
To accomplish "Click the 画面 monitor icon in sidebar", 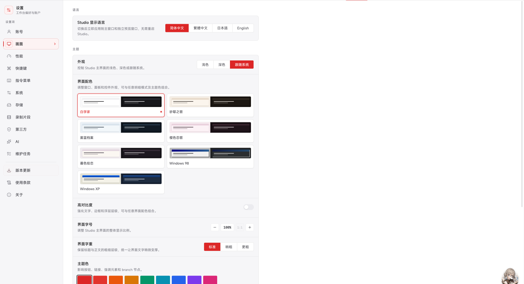I will pyautogui.click(x=9, y=44).
